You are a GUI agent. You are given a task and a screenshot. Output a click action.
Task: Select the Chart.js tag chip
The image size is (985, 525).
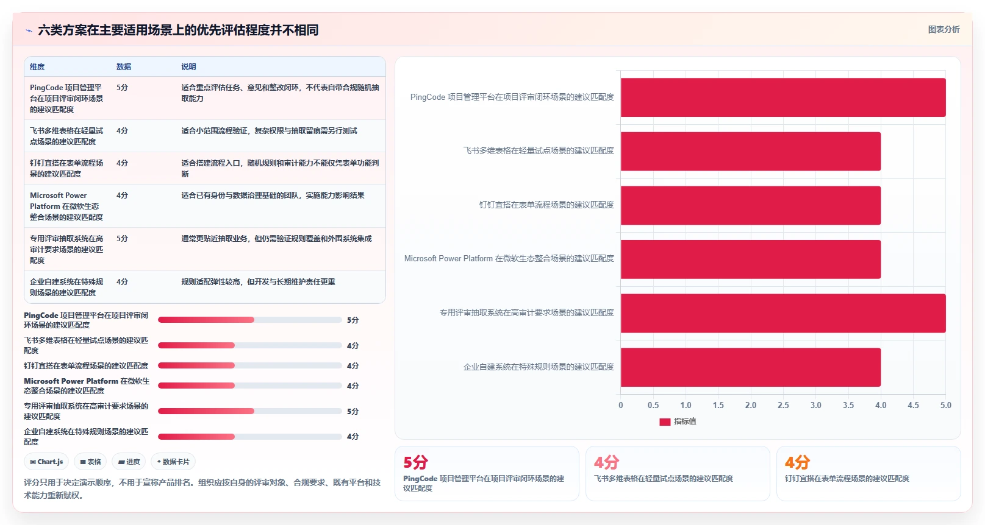point(46,462)
